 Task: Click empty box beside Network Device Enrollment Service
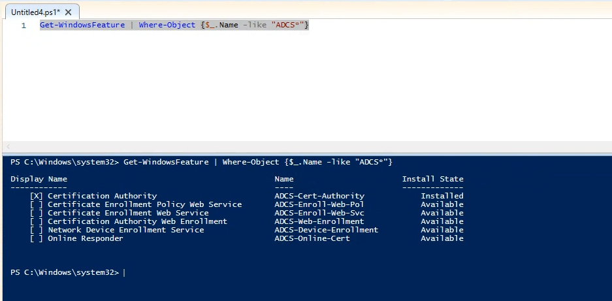point(37,230)
